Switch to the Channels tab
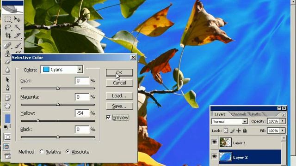This screenshot has width=296, height=166. click(x=239, y=114)
